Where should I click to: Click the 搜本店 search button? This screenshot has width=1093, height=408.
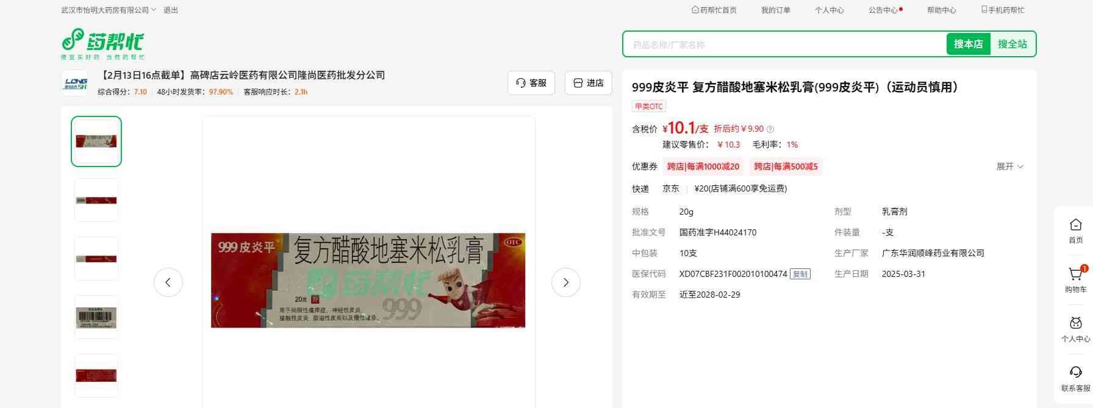click(968, 44)
